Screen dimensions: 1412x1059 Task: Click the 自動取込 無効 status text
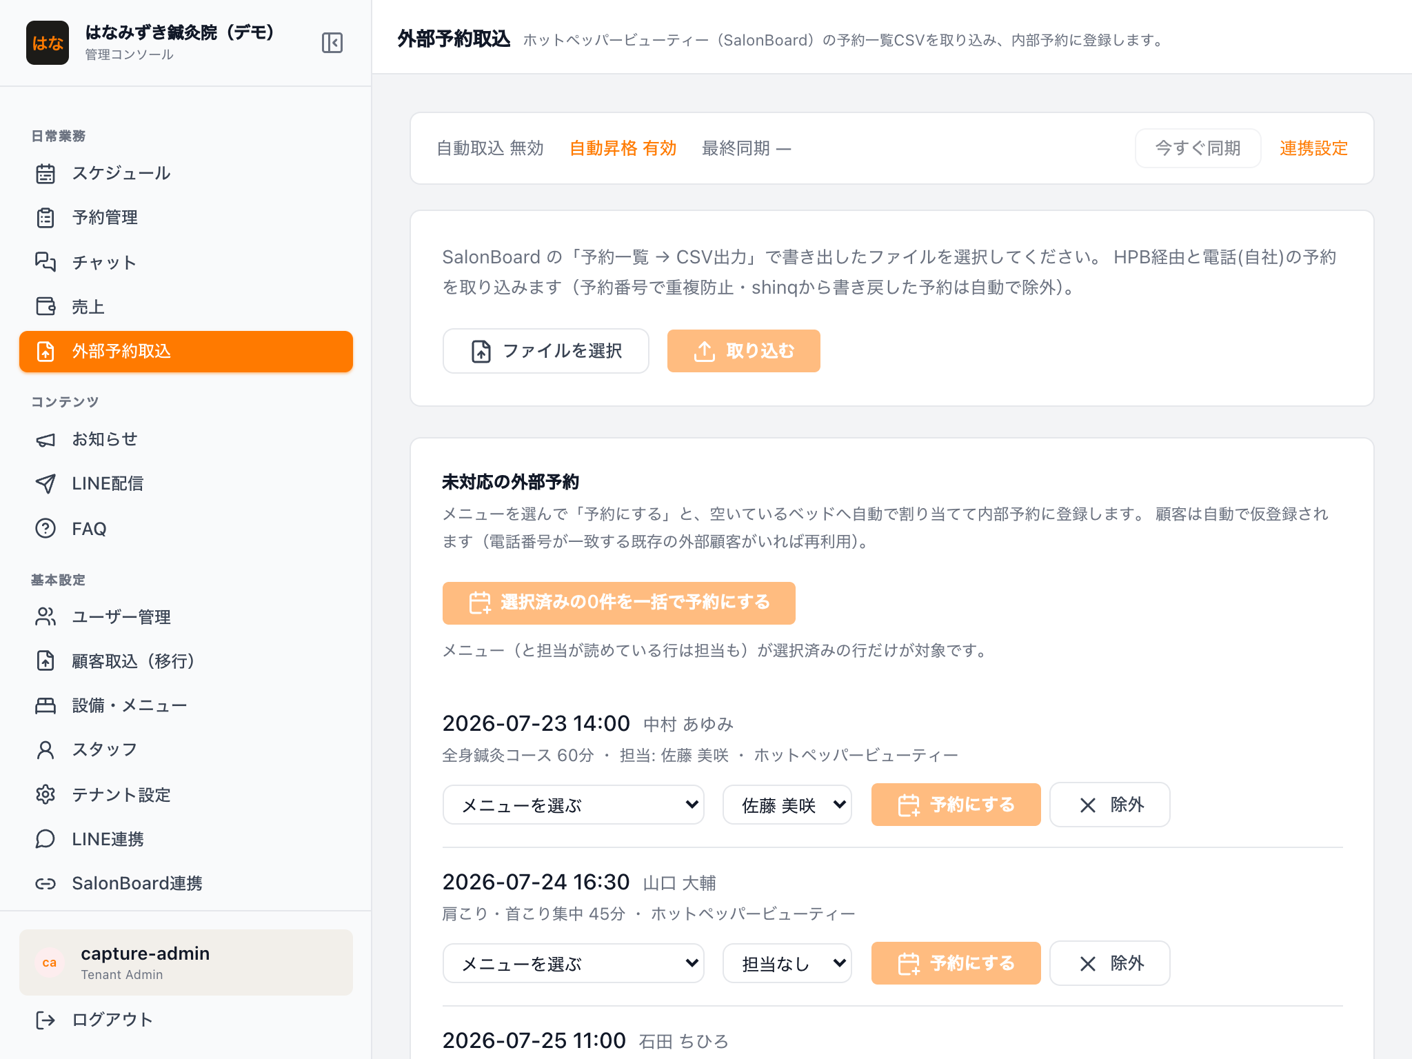pyautogui.click(x=490, y=148)
